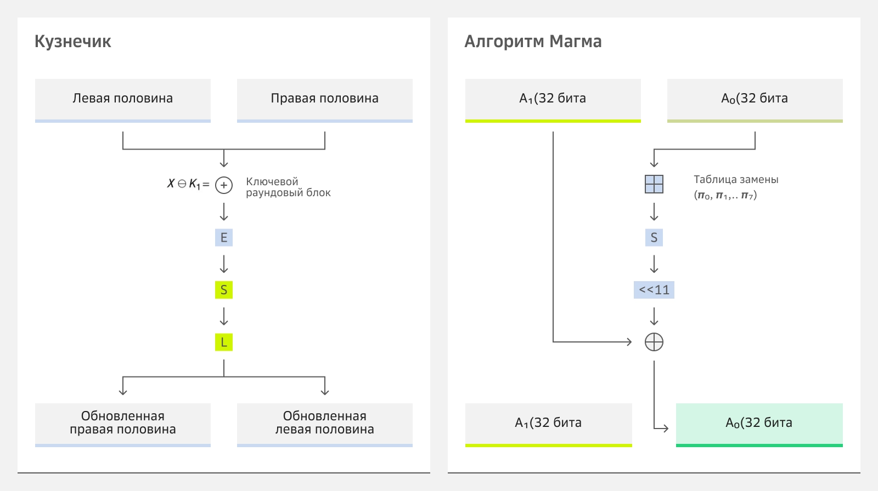878x491 pixels.
Task: Click the green S block in Кузнечик
Action: (x=224, y=290)
